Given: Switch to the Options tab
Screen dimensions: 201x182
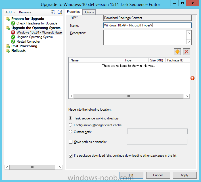Looking at the screenshot, I should point(89,12).
